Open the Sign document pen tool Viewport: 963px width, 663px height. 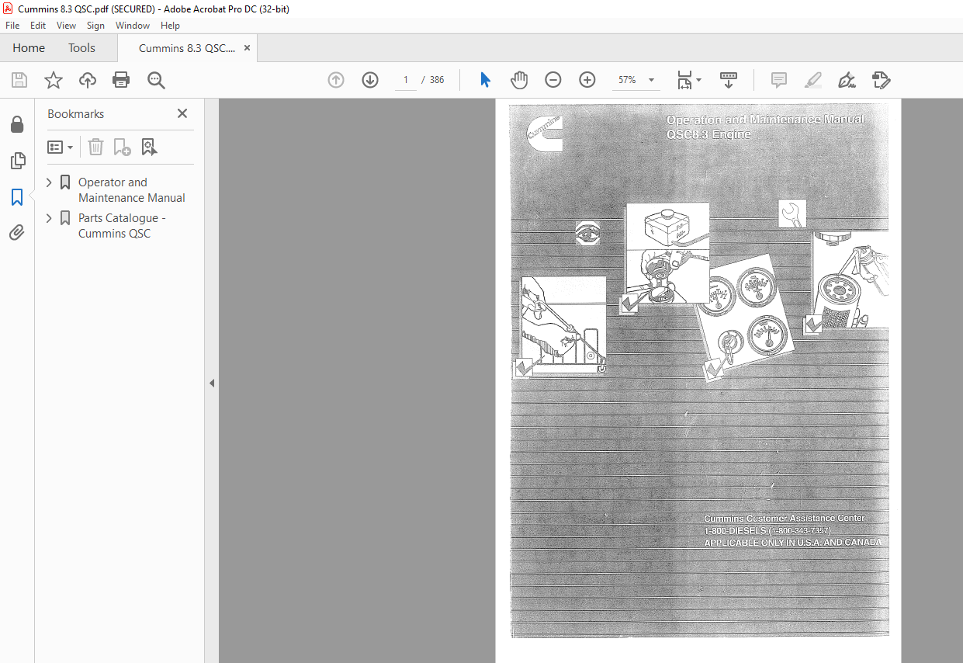point(847,80)
